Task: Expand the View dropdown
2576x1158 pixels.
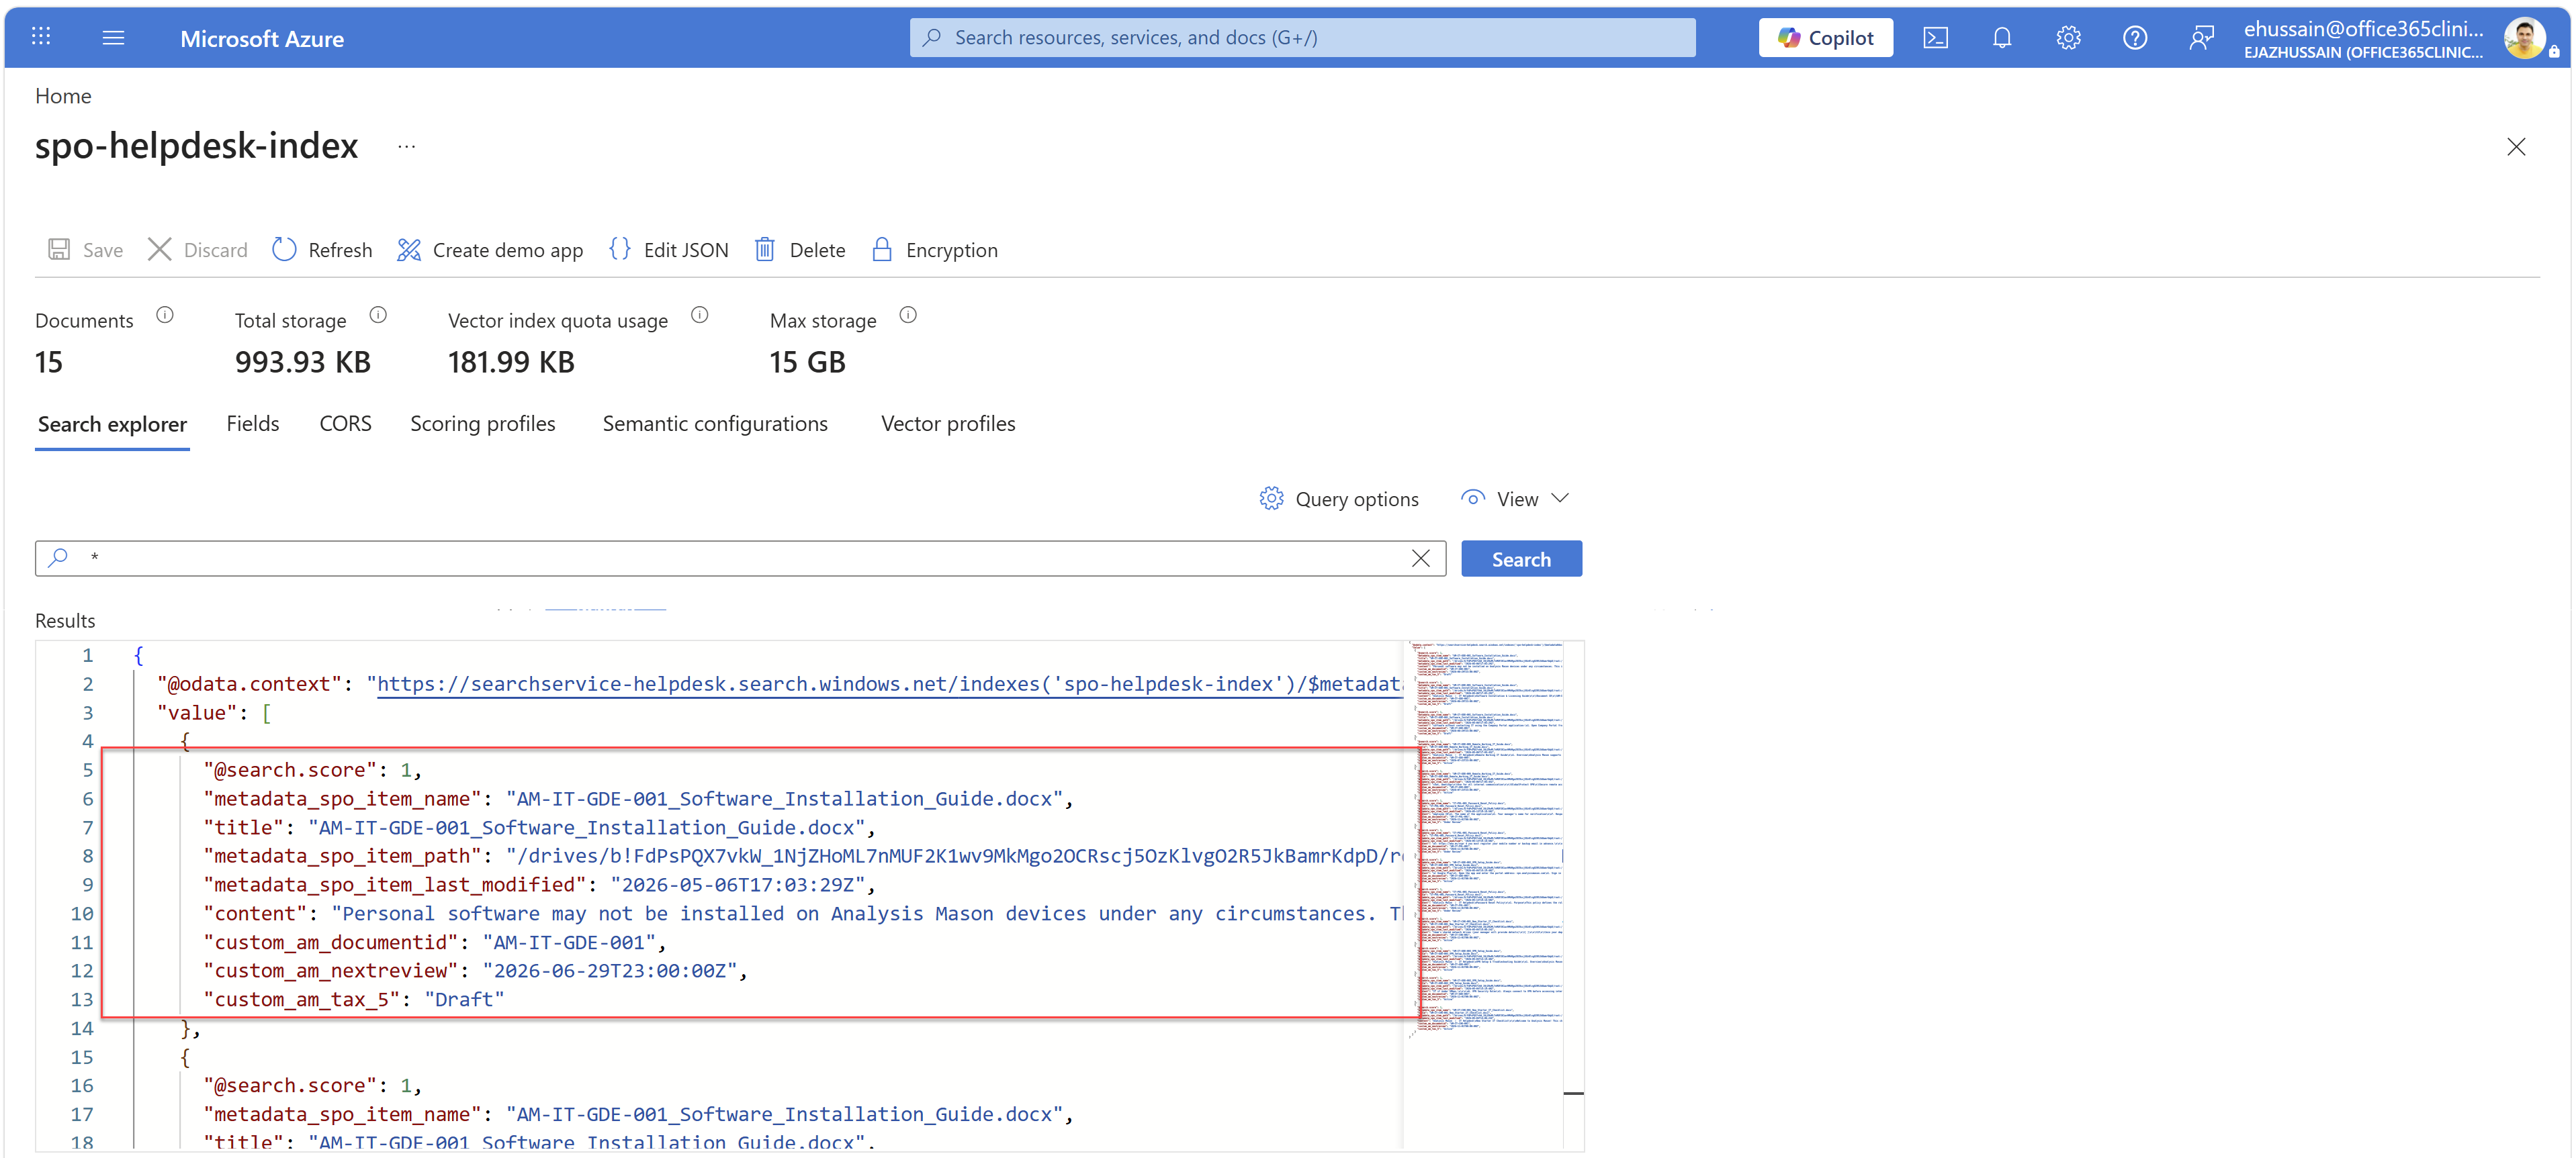Action: (1515, 499)
